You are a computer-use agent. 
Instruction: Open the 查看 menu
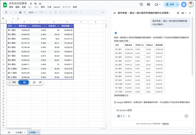24,7
